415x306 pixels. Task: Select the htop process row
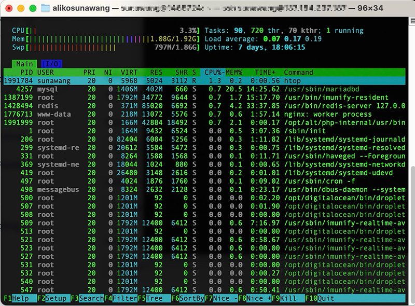pos(204,81)
